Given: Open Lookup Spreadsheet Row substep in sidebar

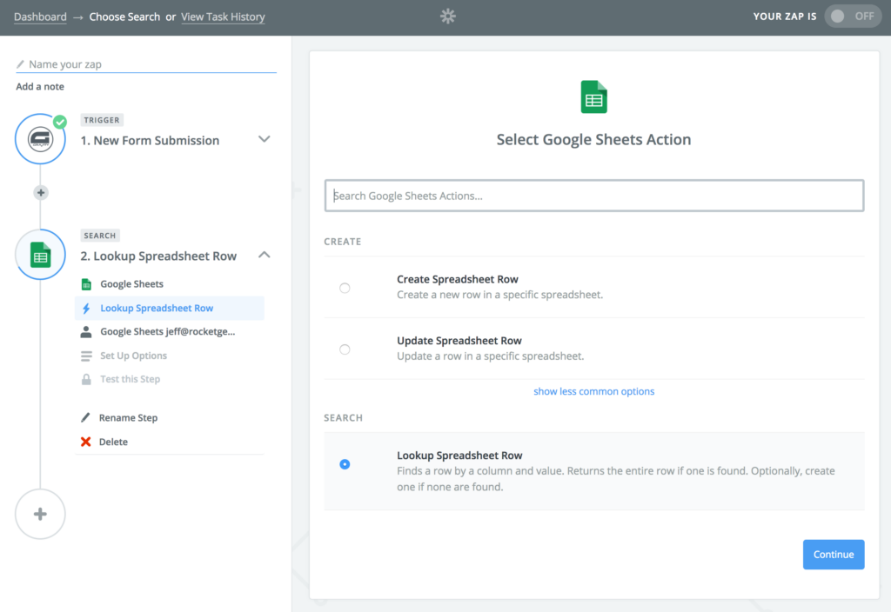Looking at the screenshot, I should (170, 309).
